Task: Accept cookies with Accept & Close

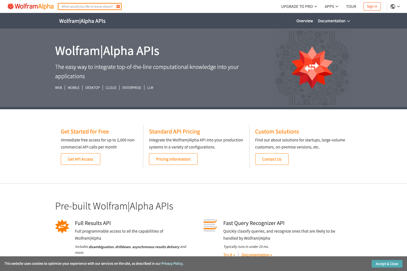Action: pyautogui.click(x=387, y=264)
